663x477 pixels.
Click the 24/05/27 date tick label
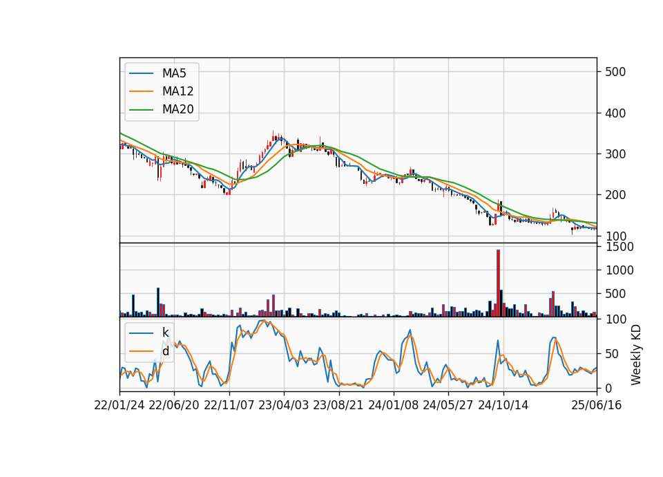[x=448, y=405]
